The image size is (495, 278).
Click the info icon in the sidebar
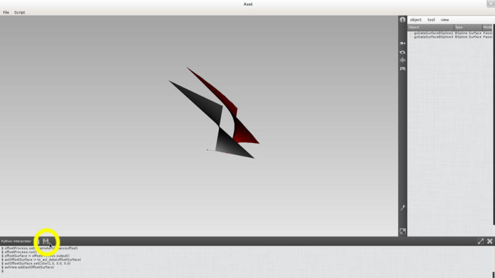pyautogui.click(x=402, y=20)
